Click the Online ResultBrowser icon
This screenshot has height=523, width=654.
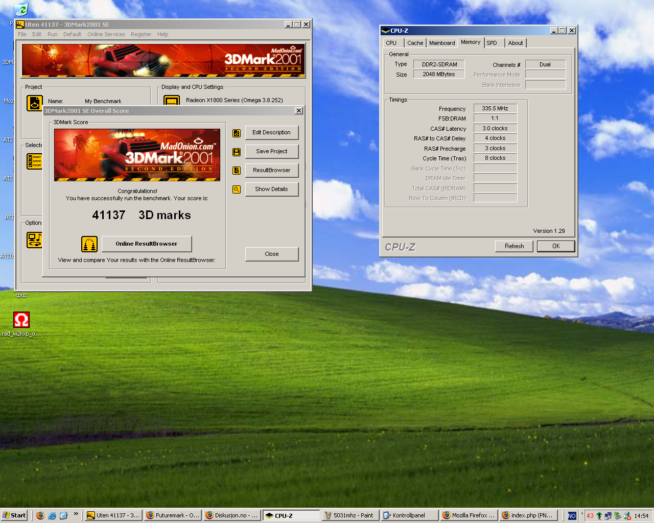(x=89, y=244)
